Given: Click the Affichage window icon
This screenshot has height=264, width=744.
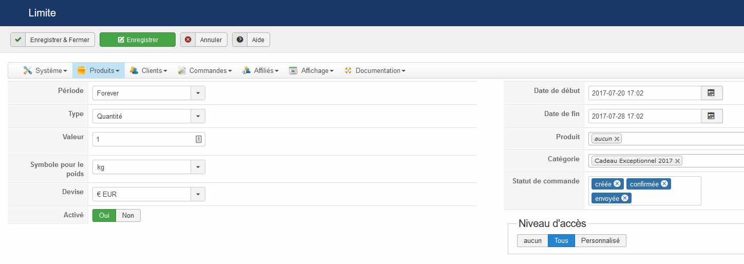Looking at the screenshot, I should [293, 70].
